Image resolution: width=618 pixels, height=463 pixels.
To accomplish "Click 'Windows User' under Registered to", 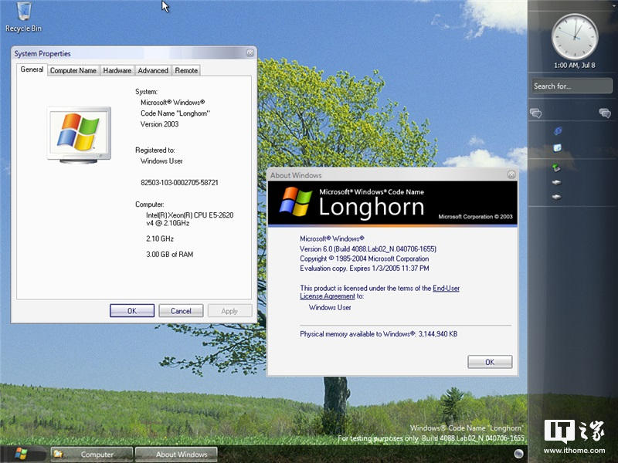I will click(x=161, y=161).
